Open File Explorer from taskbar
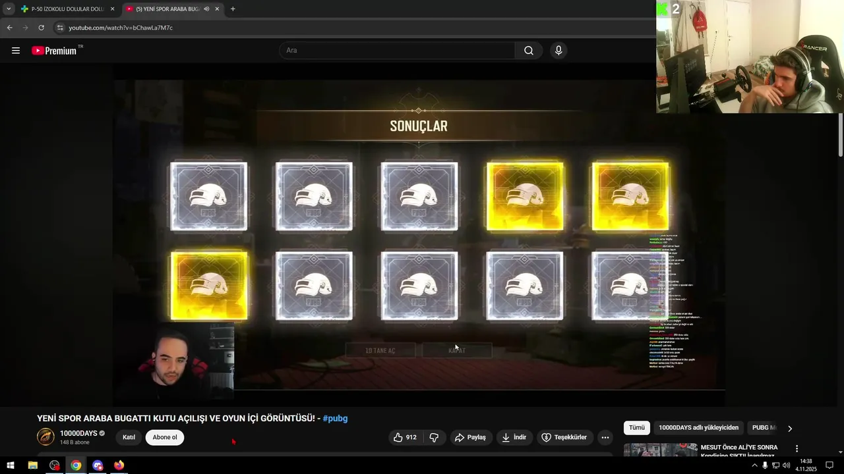Viewport: 844px width, 474px height. (32, 465)
